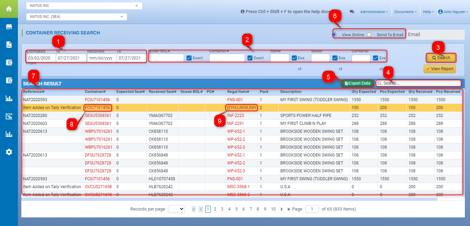Open the NATUS INC. (SEA) warehouse dropdown
470x226 pixels.
point(77,17)
